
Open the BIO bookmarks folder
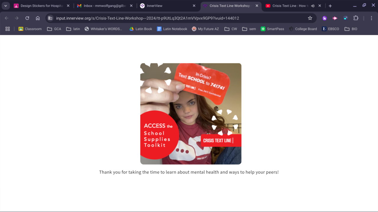[351, 29]
